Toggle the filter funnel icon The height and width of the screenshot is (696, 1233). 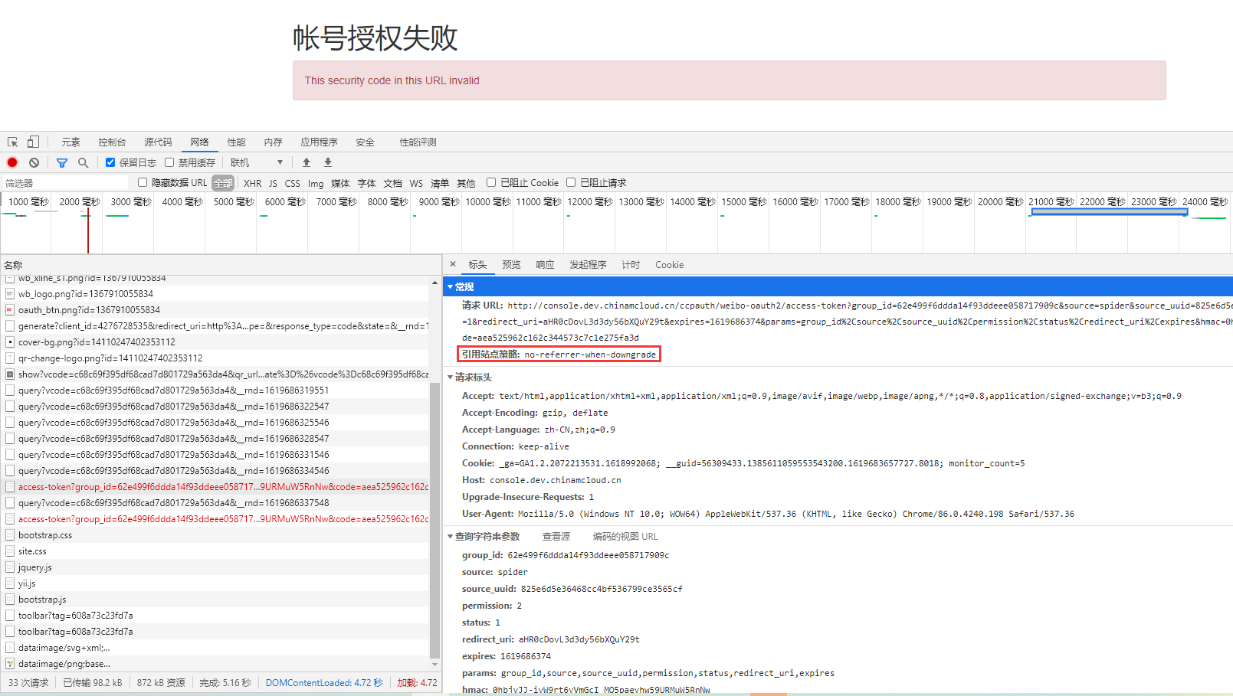tap(62, 162)
